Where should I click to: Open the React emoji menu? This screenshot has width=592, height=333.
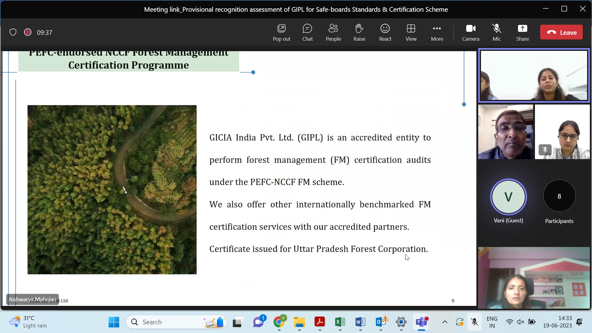[x=385, y=32]
